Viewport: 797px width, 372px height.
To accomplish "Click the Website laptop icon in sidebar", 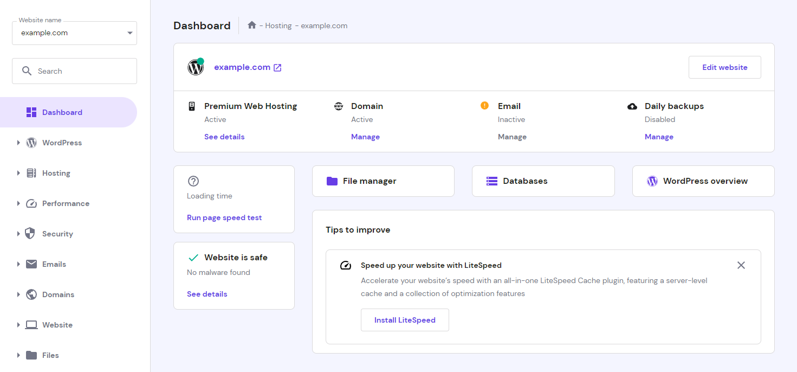I will pyautogui.click(x=31, y=325).
